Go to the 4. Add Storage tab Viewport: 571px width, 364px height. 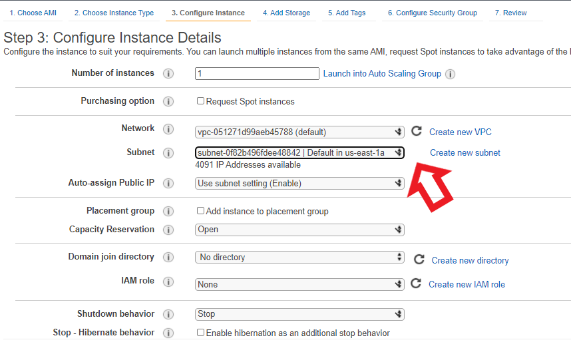point(286,13)
